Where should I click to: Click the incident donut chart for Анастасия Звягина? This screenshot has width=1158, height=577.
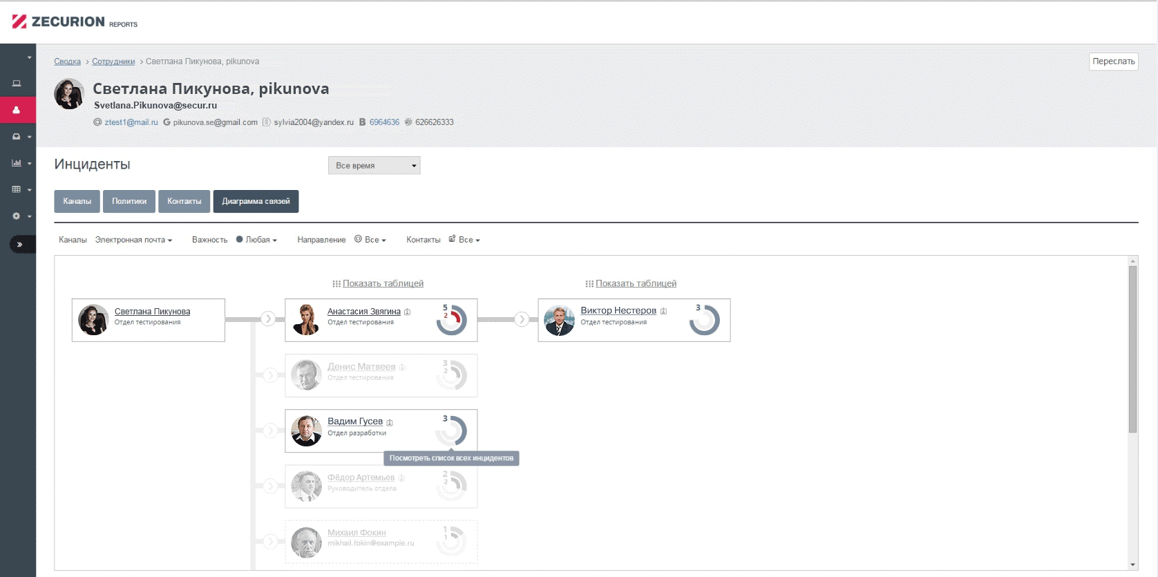coord(452,321)
